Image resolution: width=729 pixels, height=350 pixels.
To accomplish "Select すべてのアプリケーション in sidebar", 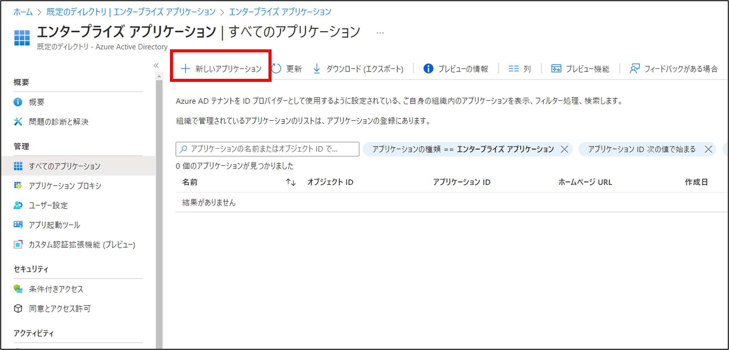I will tap(64, 166).
